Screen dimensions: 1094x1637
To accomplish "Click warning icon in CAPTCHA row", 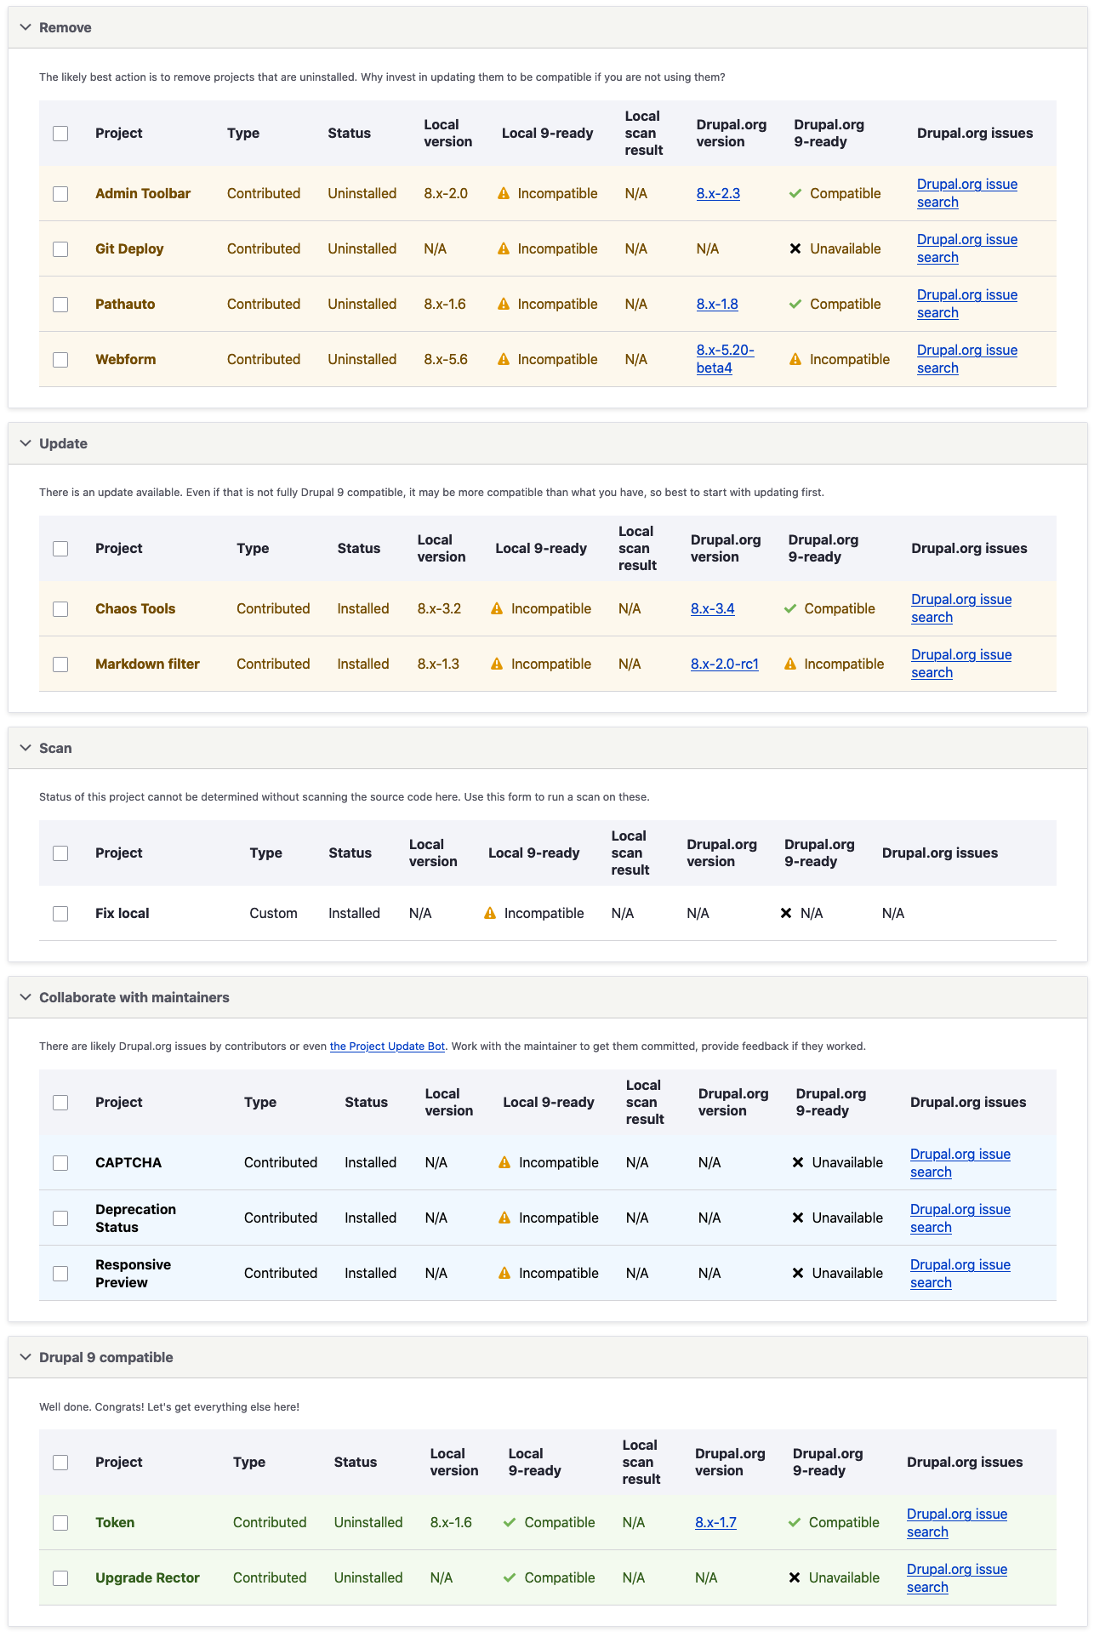I will click(504, 1162).
